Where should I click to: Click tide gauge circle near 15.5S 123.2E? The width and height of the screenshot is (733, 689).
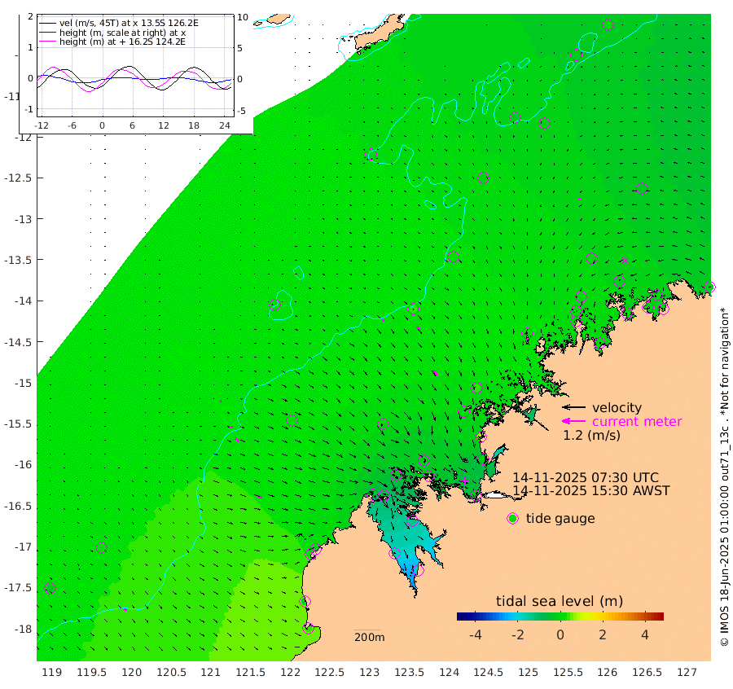(x=384, y=424)
